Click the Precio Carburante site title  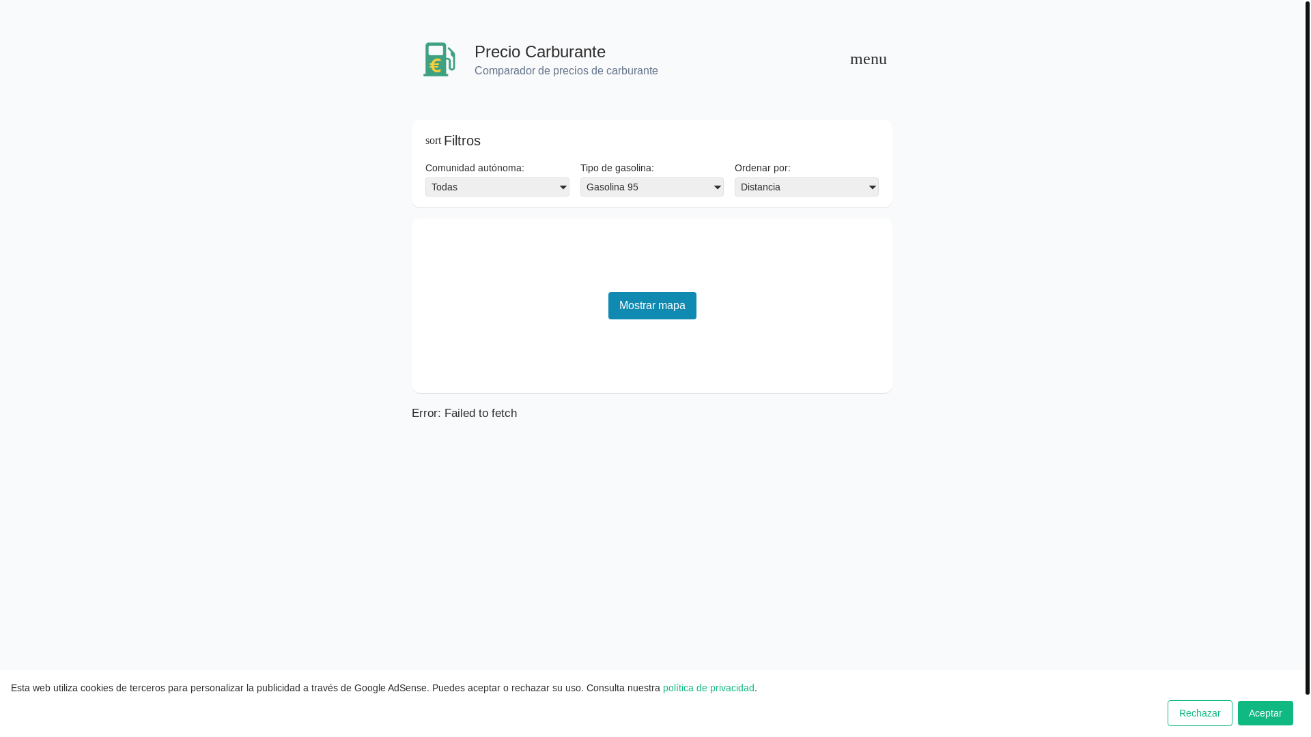click(x=540, y=52)
